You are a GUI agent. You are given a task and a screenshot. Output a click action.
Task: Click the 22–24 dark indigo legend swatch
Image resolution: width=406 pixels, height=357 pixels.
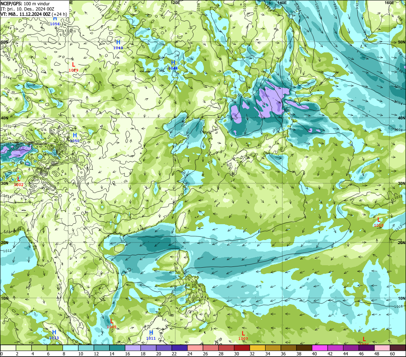point(180,348)
